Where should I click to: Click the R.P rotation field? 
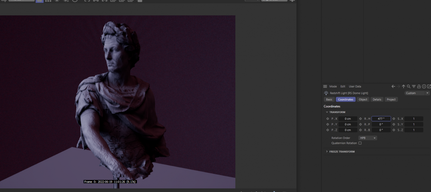(381, 124)
